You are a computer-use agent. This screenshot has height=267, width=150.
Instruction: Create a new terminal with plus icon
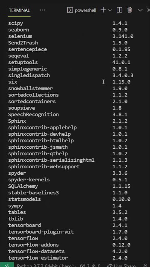tap(103, 10)
